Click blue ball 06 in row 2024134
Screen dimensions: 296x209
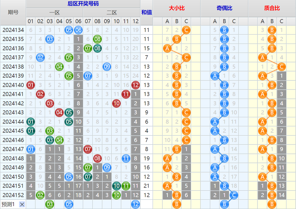(78, 30)
